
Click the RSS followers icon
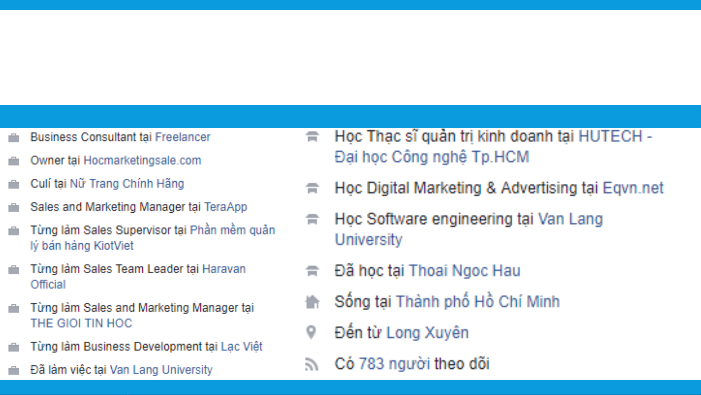tap(312, 364)
